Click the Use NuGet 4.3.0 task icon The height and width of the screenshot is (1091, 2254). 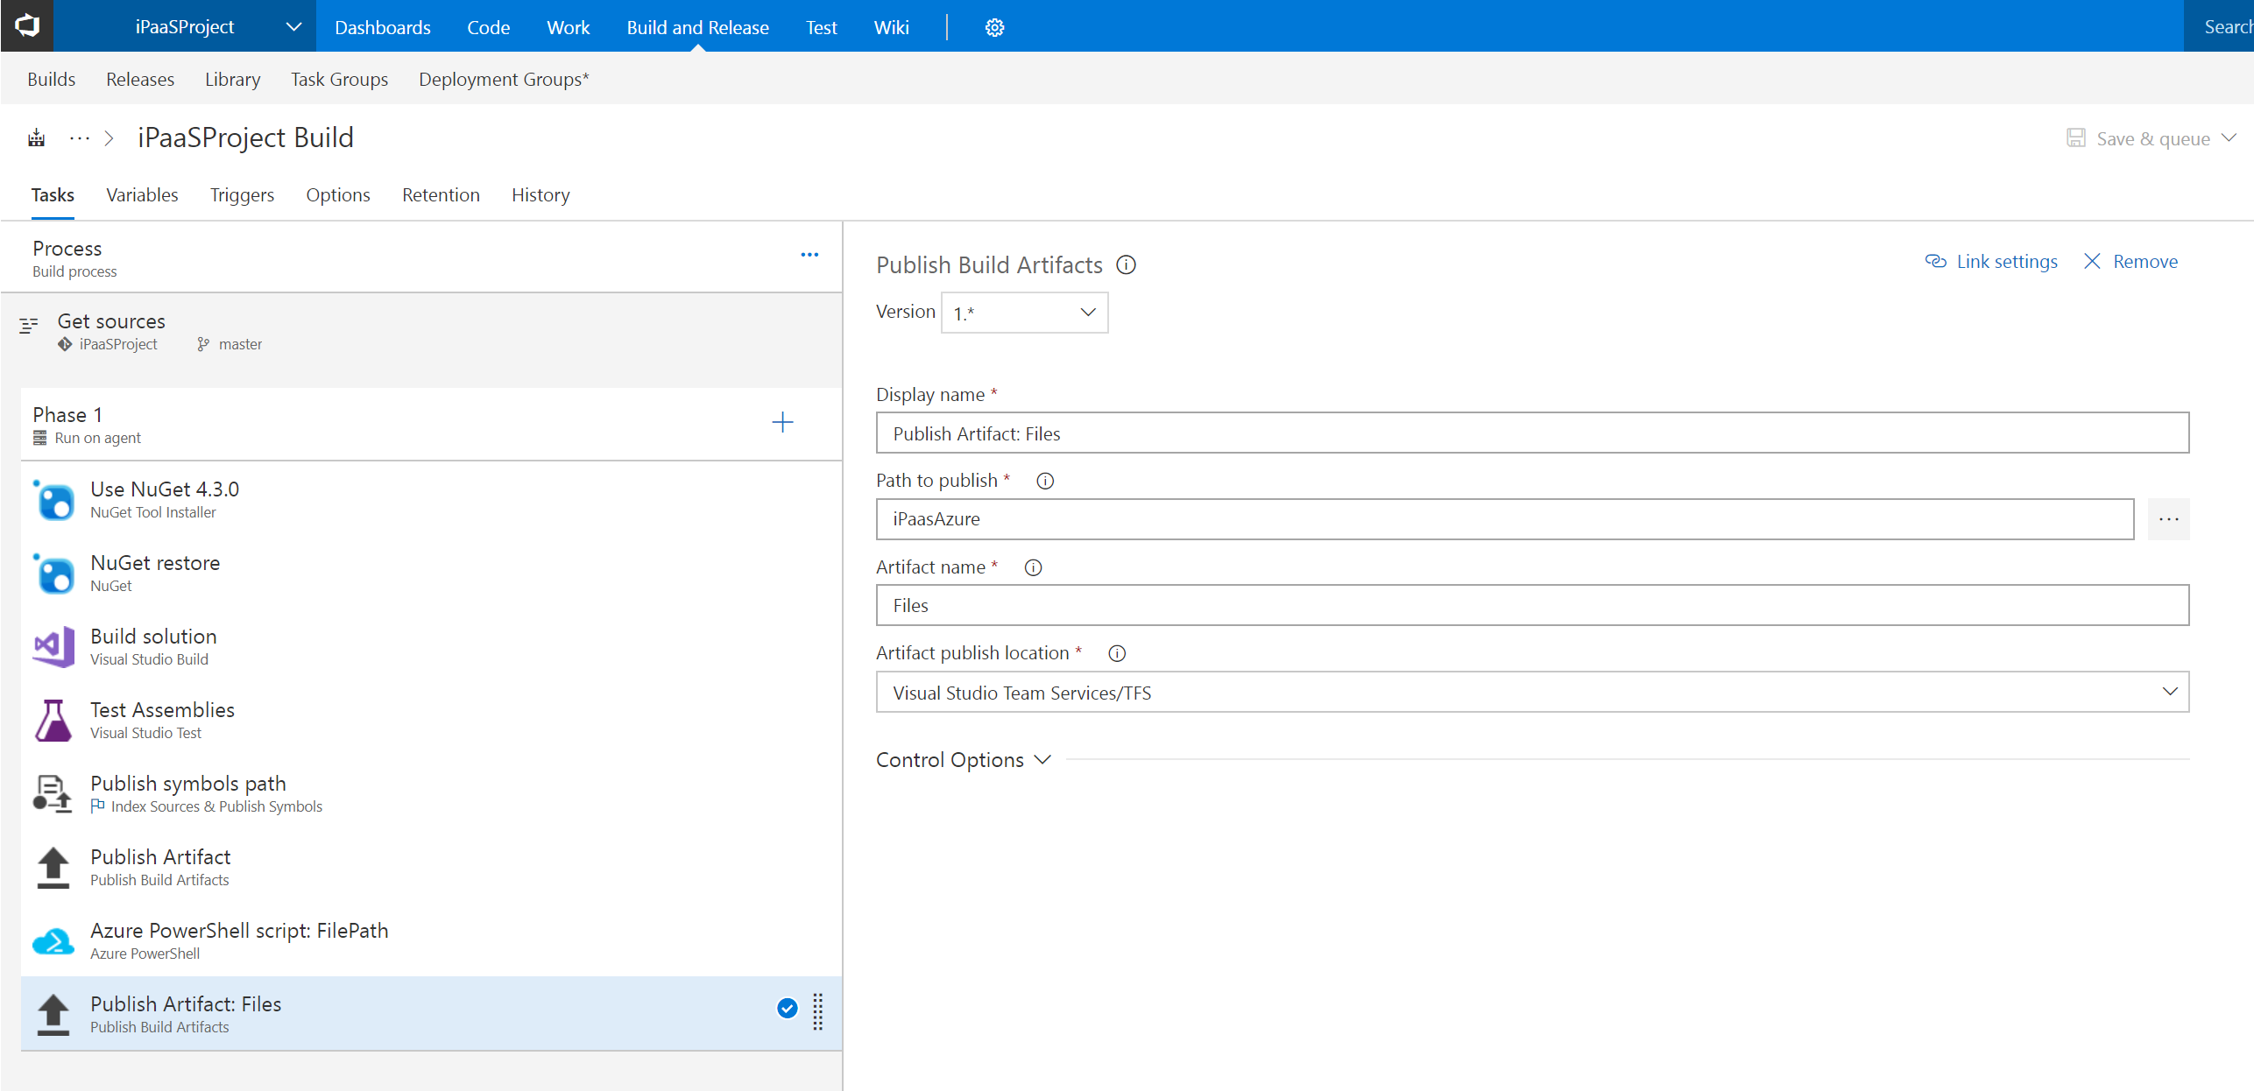tap(54, 500)
